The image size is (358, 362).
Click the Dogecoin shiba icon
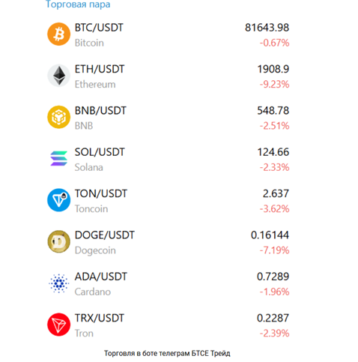pos(58,241)
